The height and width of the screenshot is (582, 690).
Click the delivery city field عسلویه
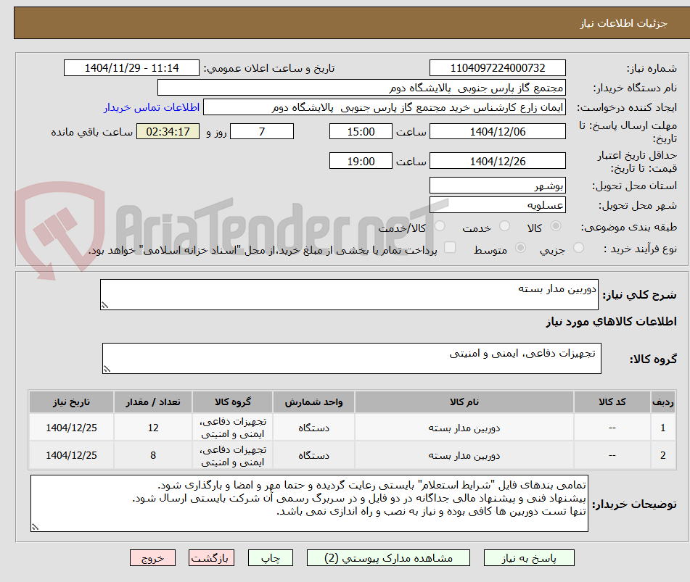[497, 205]
